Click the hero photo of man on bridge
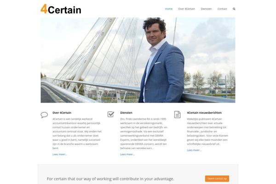This screenshot has width=276, height=184. tap(138, 60)
